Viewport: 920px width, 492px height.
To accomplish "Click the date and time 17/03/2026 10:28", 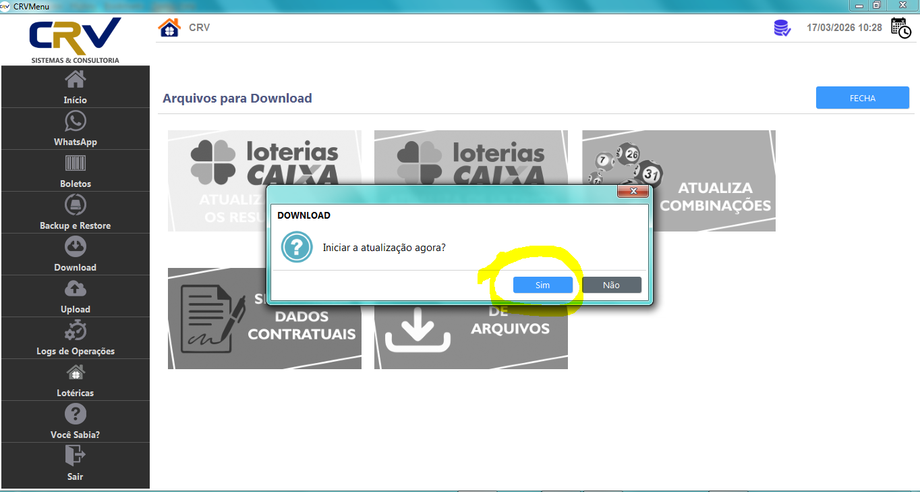I will coord(844,28).
